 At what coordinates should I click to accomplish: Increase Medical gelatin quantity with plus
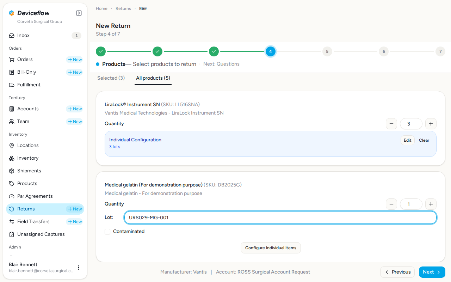[x=431, y=204]
